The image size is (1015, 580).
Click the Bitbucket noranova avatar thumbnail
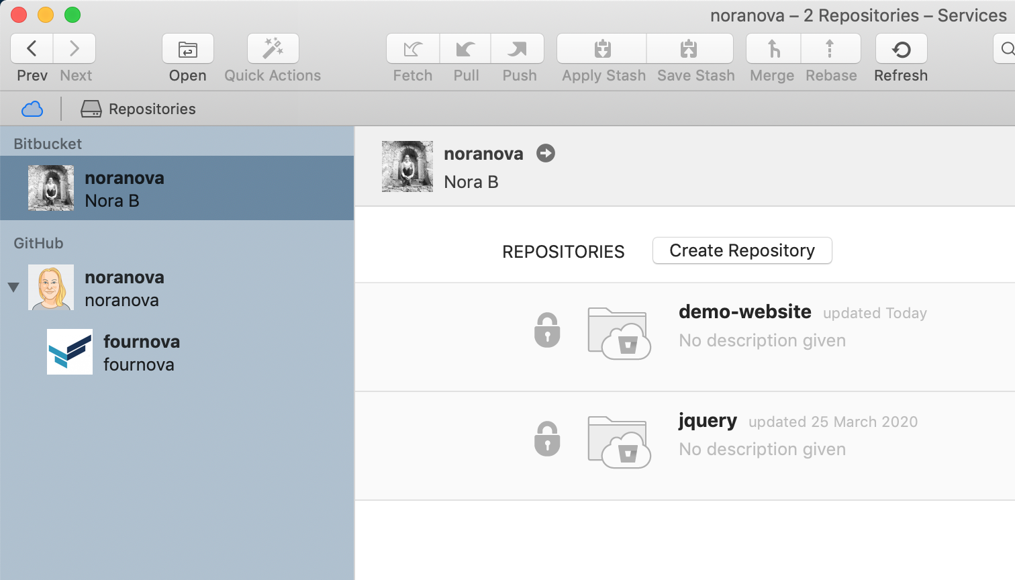pyautogui.click(x=50, y=188)
